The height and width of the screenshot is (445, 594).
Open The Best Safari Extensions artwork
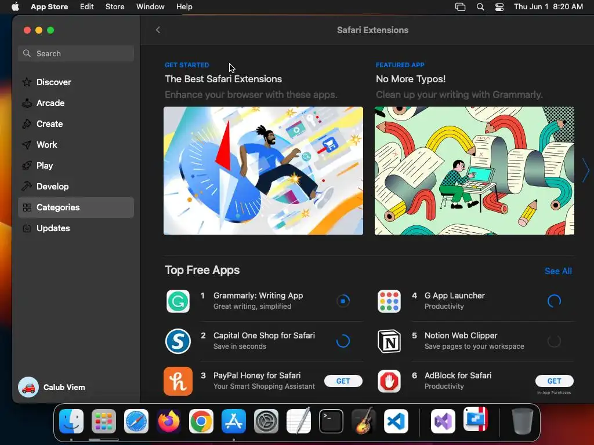coord(263,171)
